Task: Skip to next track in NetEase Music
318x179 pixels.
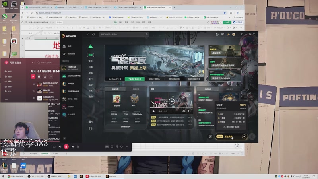Action: pyautogui.click(x=73, y=146)
